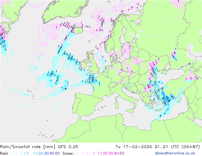This screenshot has height=156, width=202.
Task: Pick the Snow legend 5 value
Action: (x=94, y=153)
